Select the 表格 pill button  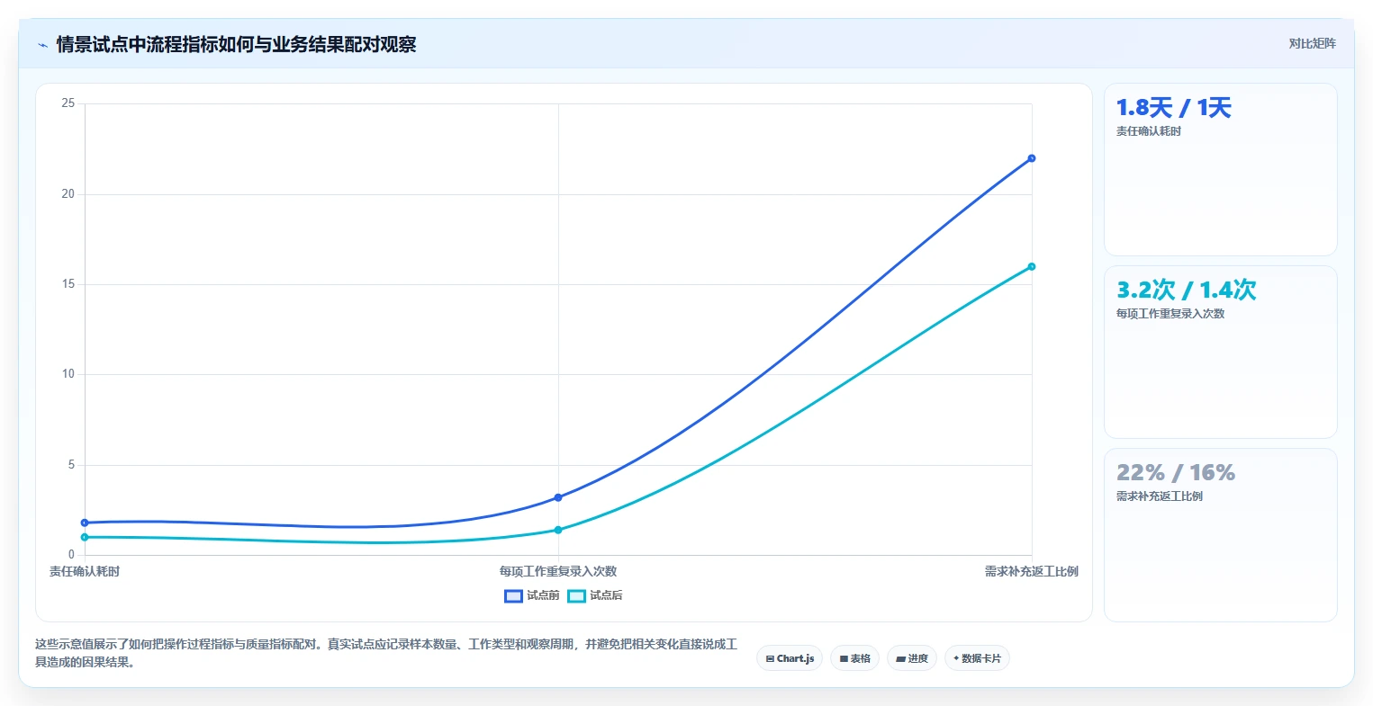[854, 658]
